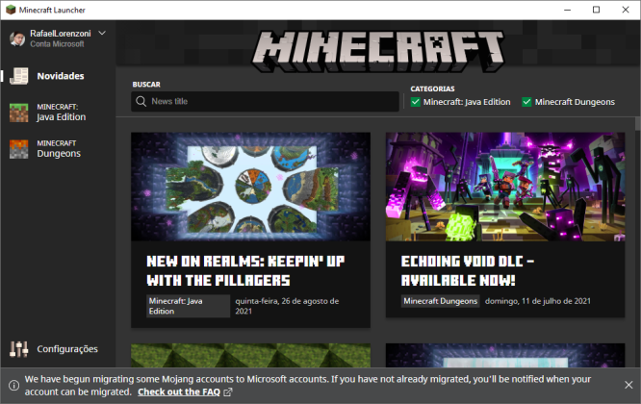
Task: Open the Echoing Void endermen thumbnail
Action: (505, 187)
